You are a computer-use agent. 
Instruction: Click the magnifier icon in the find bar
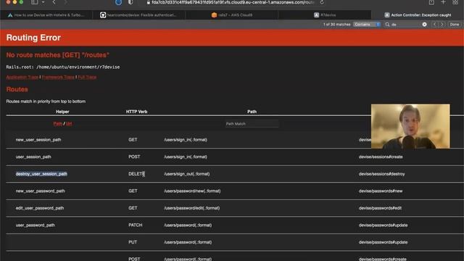pos(387,24)
